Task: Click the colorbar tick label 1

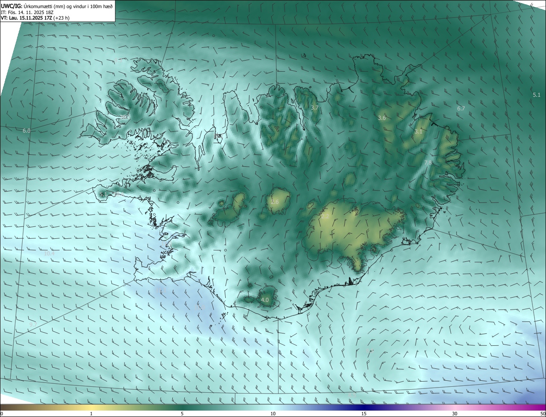Action: [91, 414]
